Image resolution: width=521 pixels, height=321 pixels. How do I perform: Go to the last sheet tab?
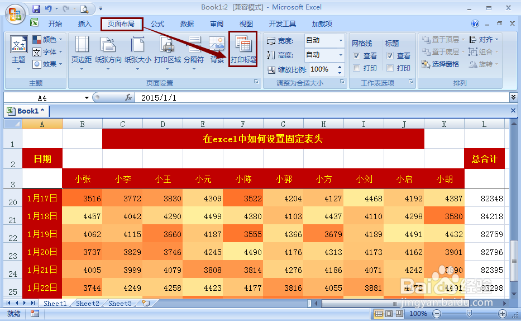point(33,303)
